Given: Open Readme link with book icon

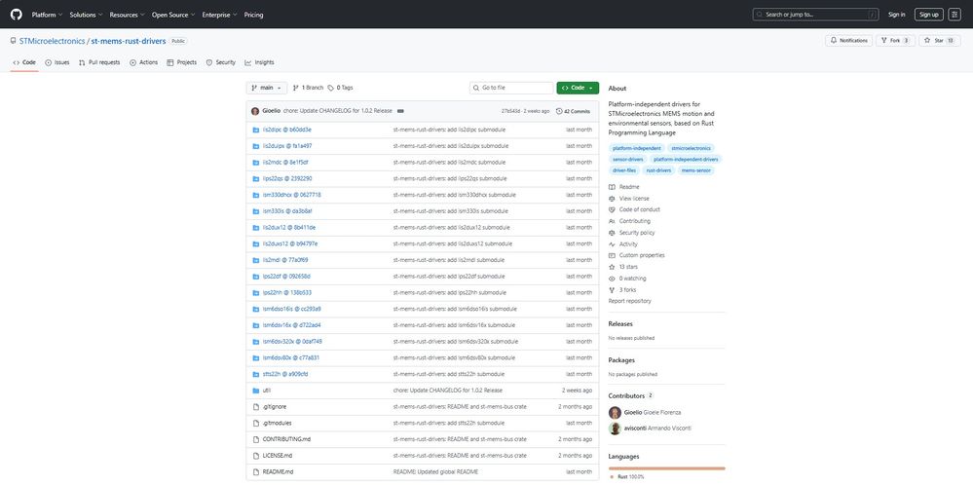Looking at the screenshot, I should [624, 187].
